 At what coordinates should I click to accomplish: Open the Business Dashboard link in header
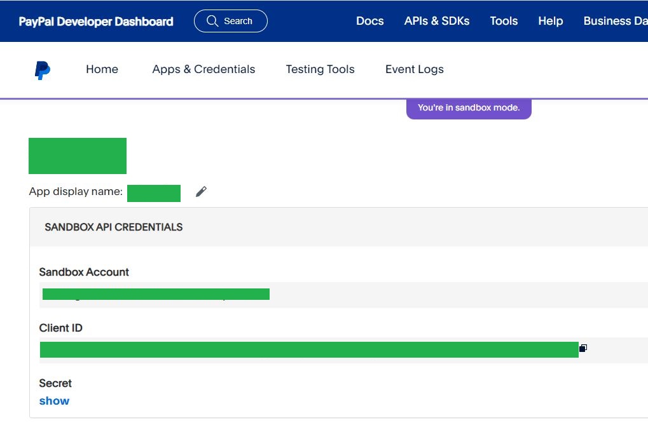[x=615, y=21]
